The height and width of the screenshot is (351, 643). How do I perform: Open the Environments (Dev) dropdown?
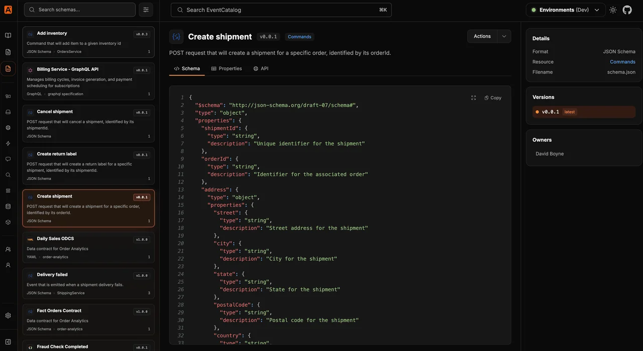(565, 10)
